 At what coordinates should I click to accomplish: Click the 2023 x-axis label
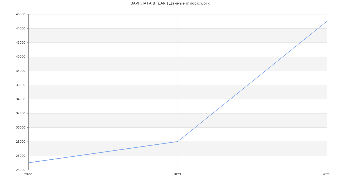pos(177,174)
